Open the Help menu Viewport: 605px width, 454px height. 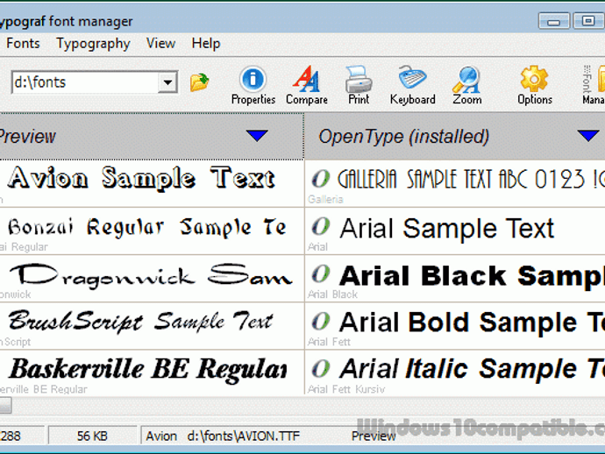(x=206, y=43)
